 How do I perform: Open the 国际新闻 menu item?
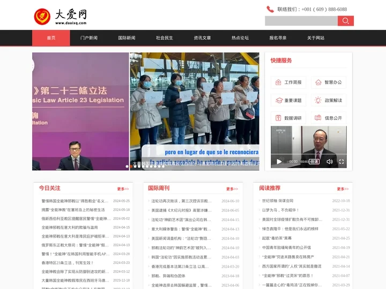coord(127,38)
